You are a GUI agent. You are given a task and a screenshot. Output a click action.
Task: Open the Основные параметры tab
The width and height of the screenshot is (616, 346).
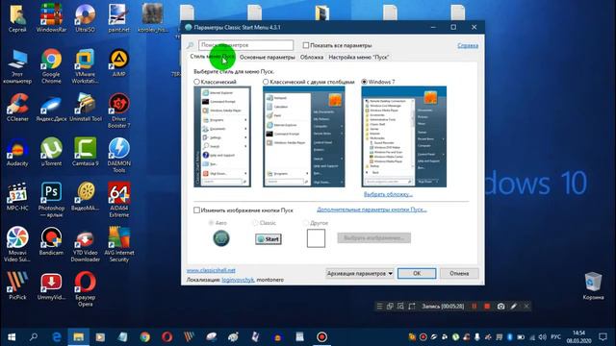pos(268,58)
